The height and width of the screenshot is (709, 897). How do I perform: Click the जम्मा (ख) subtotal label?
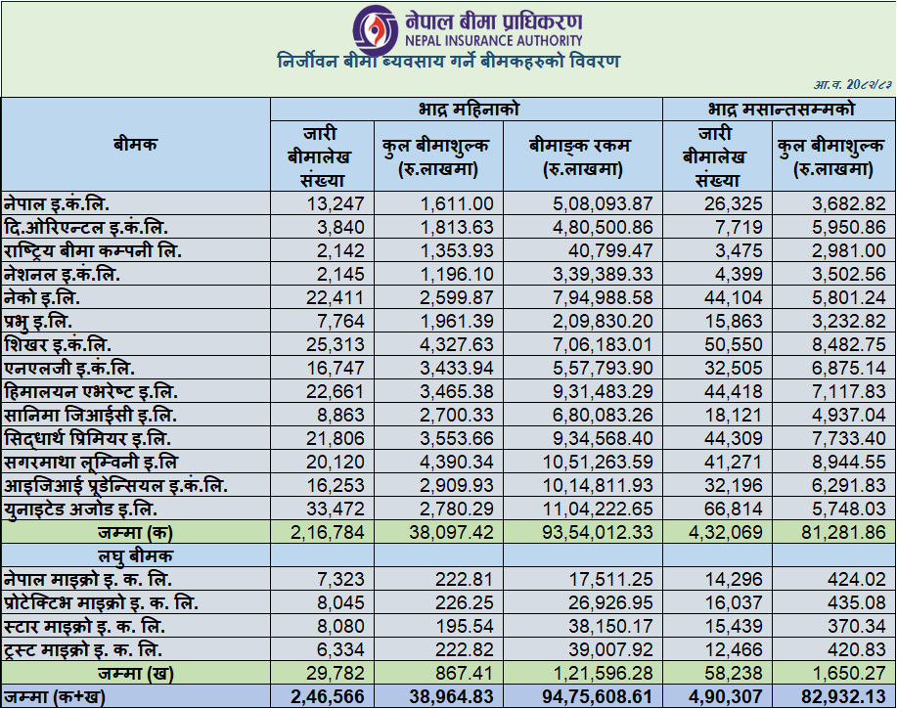pos(135,673)
